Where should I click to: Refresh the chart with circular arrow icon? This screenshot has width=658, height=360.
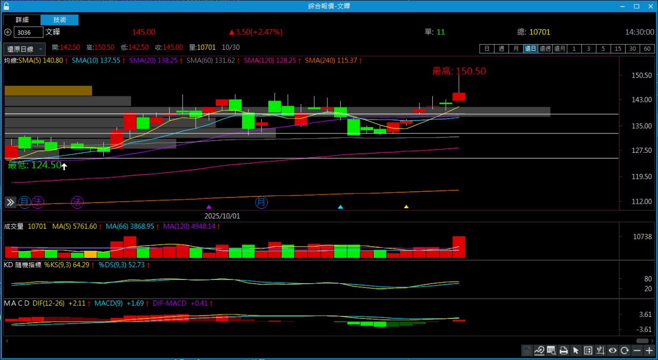coord(625,351)
